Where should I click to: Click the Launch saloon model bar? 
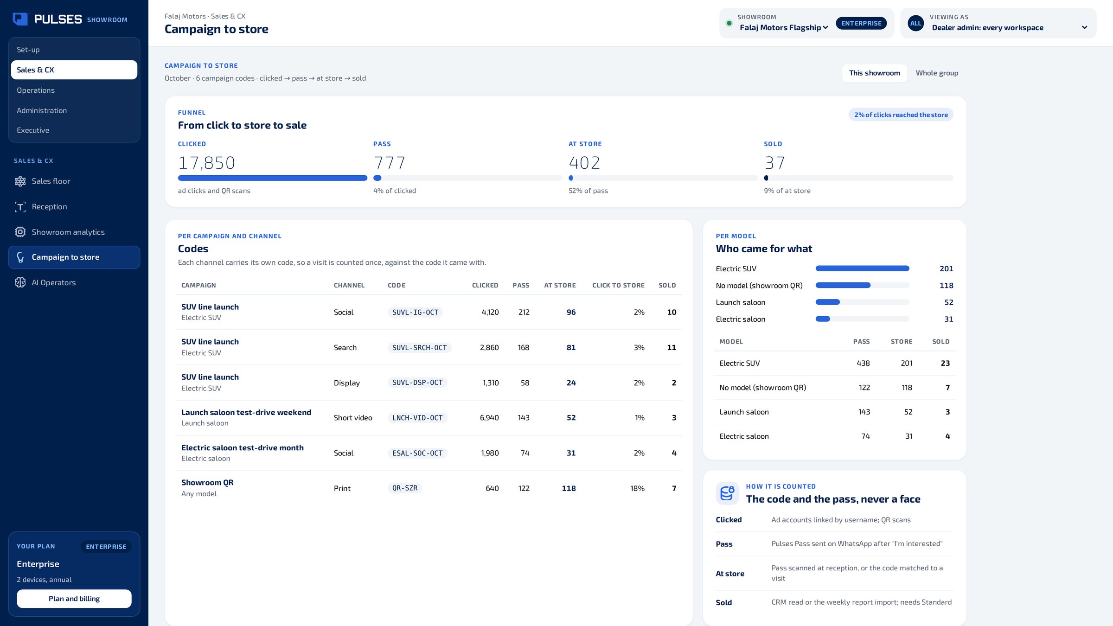pos(862,302)
